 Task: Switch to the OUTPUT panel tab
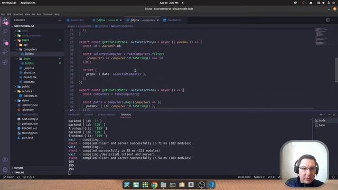[x=89, y=115]
